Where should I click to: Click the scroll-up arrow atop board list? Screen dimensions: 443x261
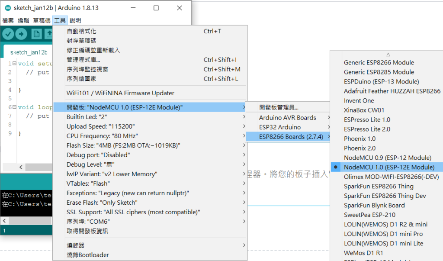click(x=388, y=55)
